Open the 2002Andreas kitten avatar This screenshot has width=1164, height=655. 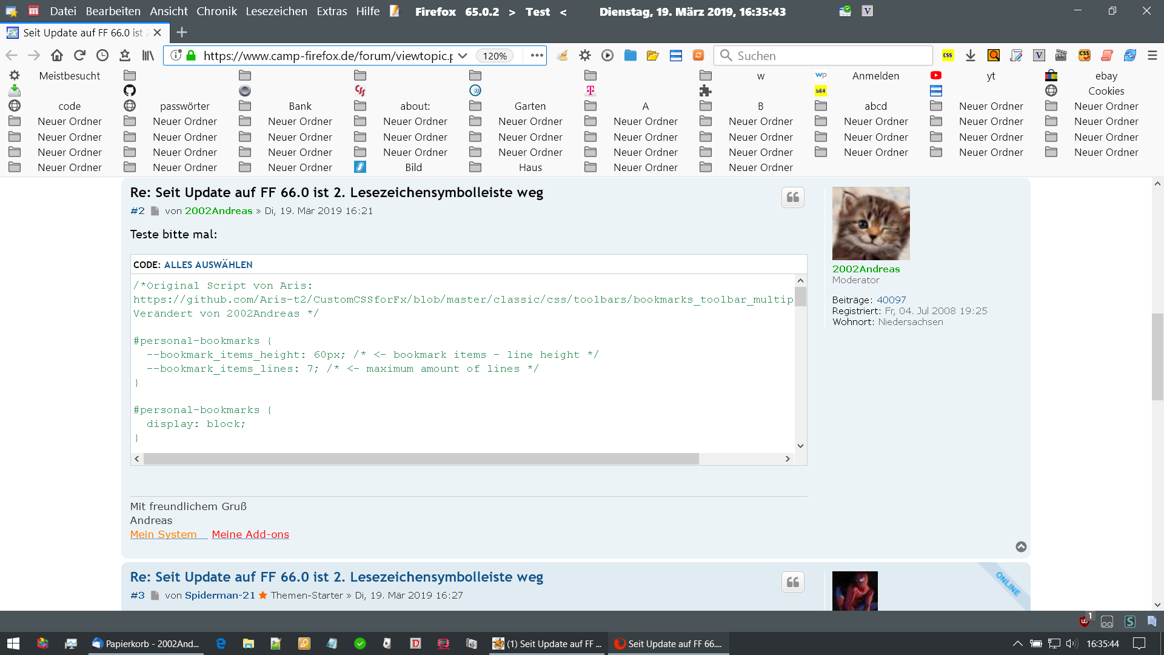pyautogui.click(x=871, y=223)
